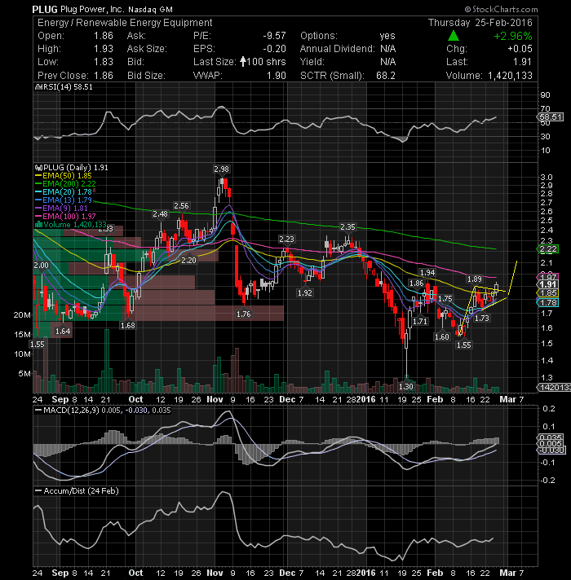
Task: Click the 2.56 price high label
Action: [181, 205]
